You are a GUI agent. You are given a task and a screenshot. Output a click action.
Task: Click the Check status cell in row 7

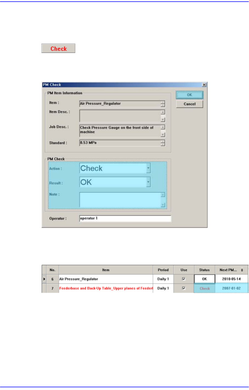coord(205,288)
